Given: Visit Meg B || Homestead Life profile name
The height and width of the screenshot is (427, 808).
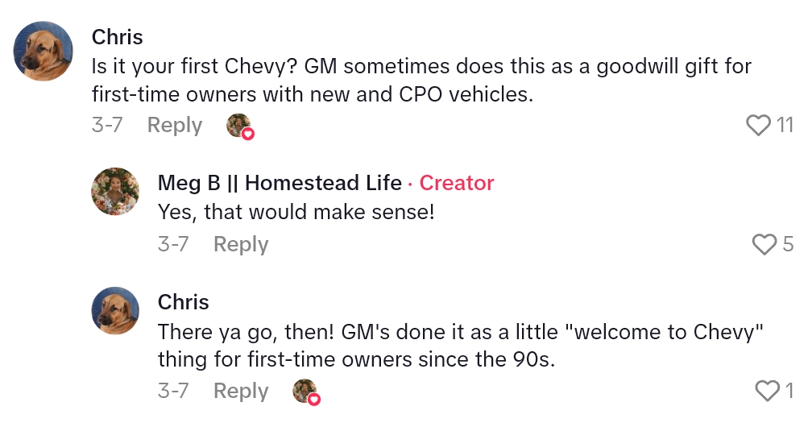Looking at the screenshot, I should [x=280, y=183].
